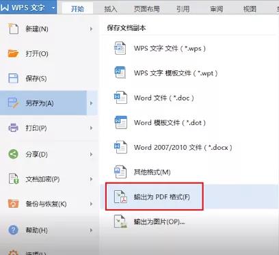Click the document encryption shield icon
Image resolution: width=279 pixels, height=255 pixels.
14,178
